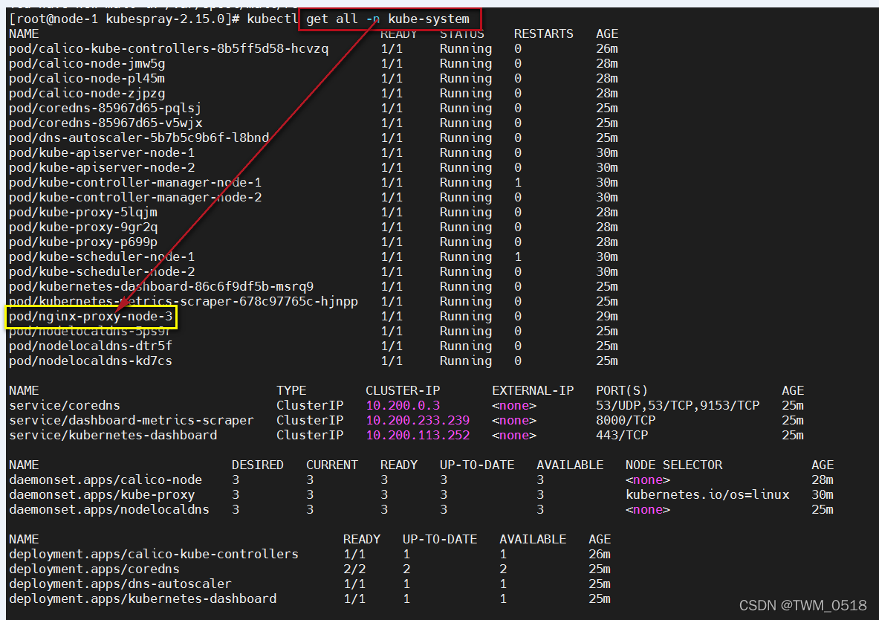
Task: Click the cluster IP 10.200.113.252
Action: pyautogui.click(x=418, y=436)
